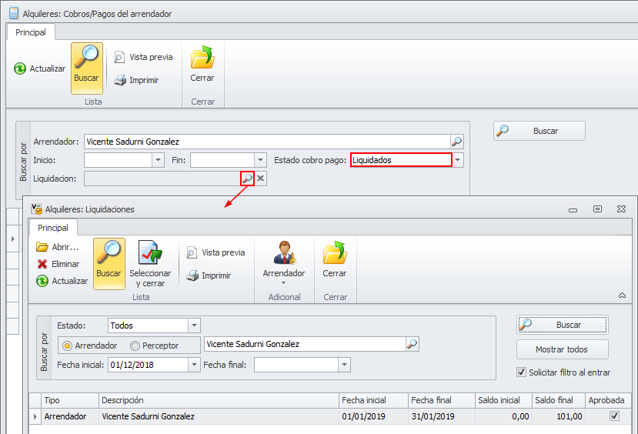638x434 pixels.
Task: Click Eliminar in Liquidaciones ribbon
Action: click(x=58, y=264)
